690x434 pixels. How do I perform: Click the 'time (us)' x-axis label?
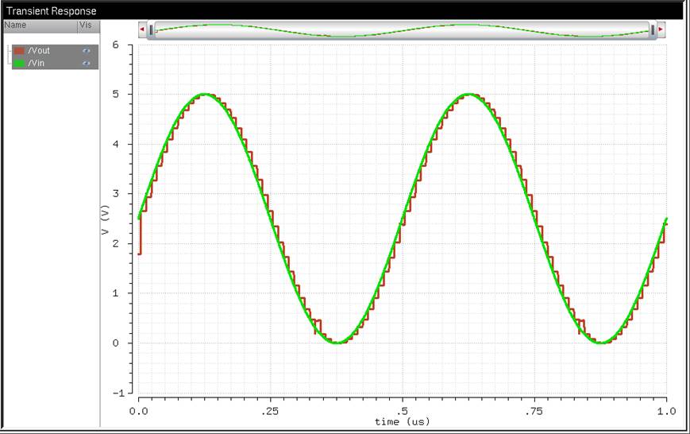[401, 422]
